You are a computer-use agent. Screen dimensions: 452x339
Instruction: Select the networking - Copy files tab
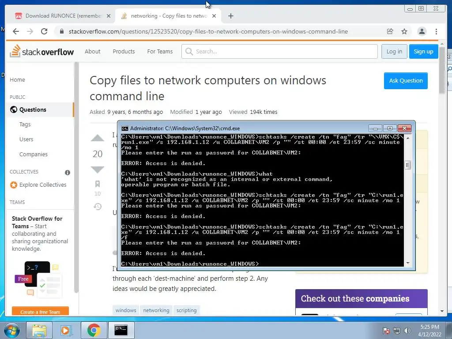[169, 16]
